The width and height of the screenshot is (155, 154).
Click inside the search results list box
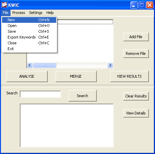click(x=67, y=125)
